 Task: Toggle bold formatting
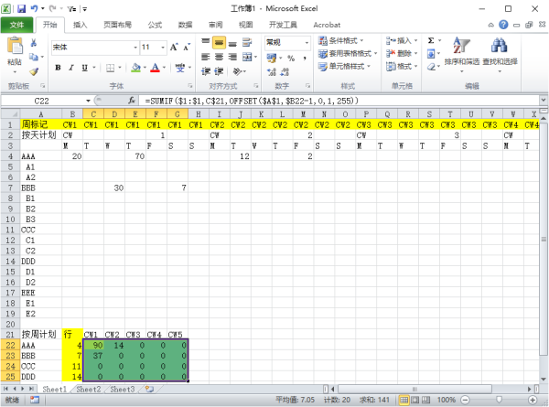coord(58,67)
